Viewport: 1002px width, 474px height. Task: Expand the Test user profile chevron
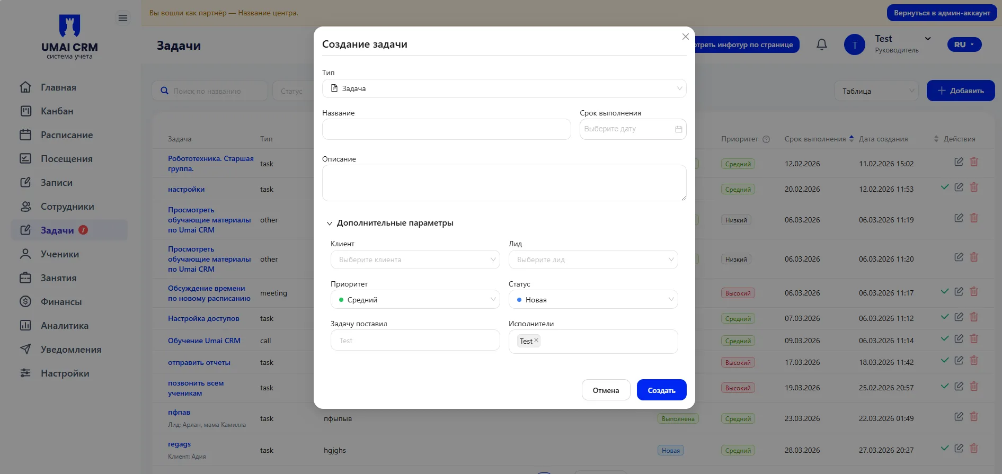tap(928, 39)
